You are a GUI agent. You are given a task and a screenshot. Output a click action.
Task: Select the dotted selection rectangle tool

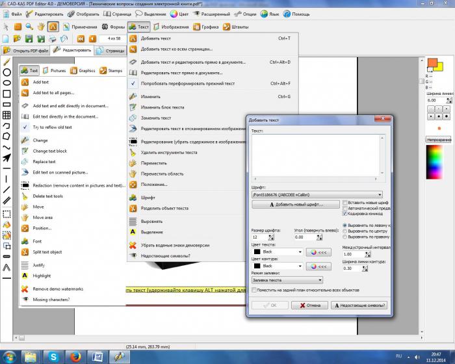pos(6,214)
